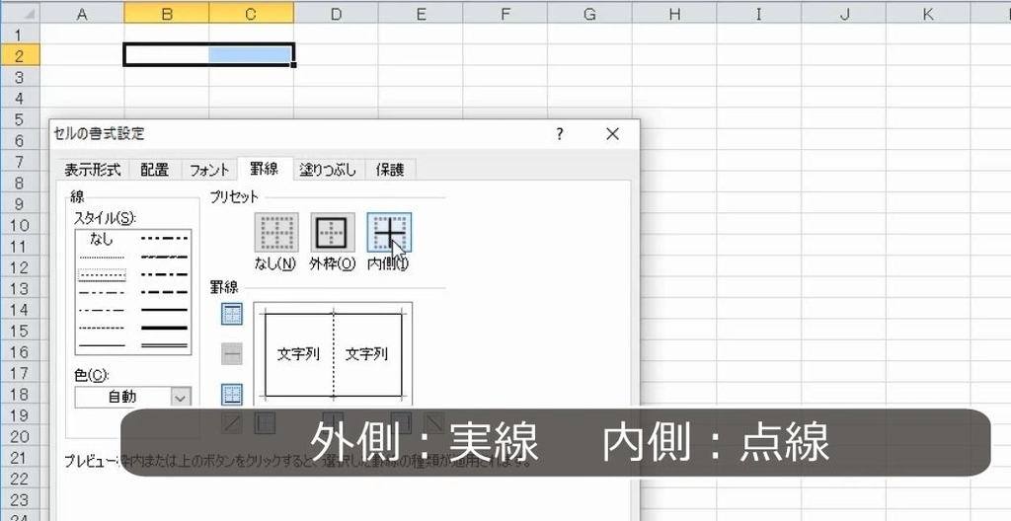The height and width of the screenshot is (521, 1011).
Task: Close the セルの書式設定 dialog
Action: 612,133
